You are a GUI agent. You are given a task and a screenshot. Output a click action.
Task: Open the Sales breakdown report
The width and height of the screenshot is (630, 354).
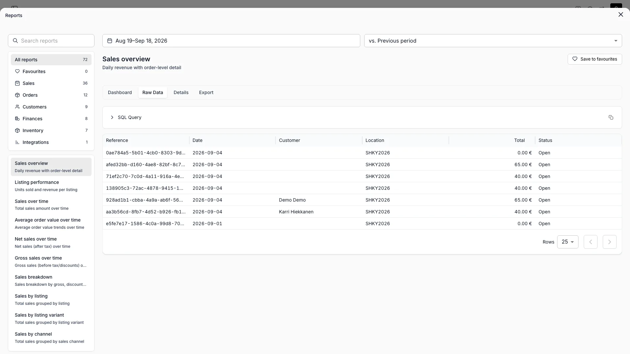tap(51, 281)
